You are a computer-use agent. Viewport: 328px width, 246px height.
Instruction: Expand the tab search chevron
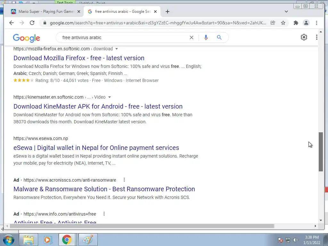(x=286, y=12)
